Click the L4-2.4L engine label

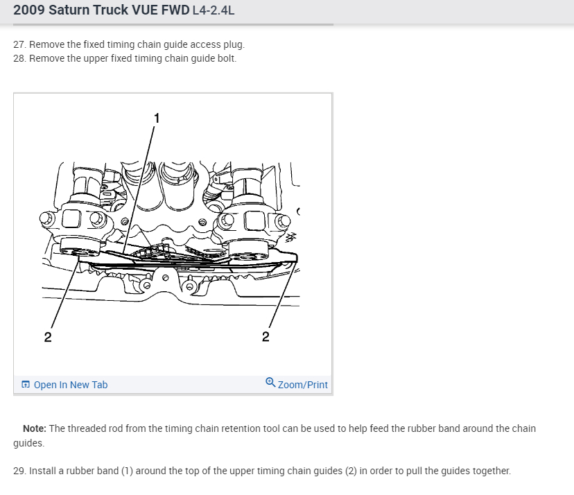(214, 10)
